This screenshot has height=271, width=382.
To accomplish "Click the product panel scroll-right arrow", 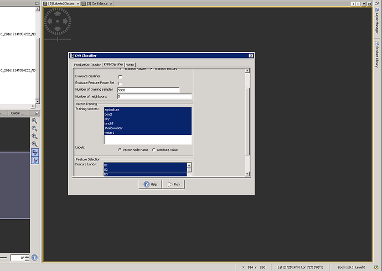I will tap(33, 106).
